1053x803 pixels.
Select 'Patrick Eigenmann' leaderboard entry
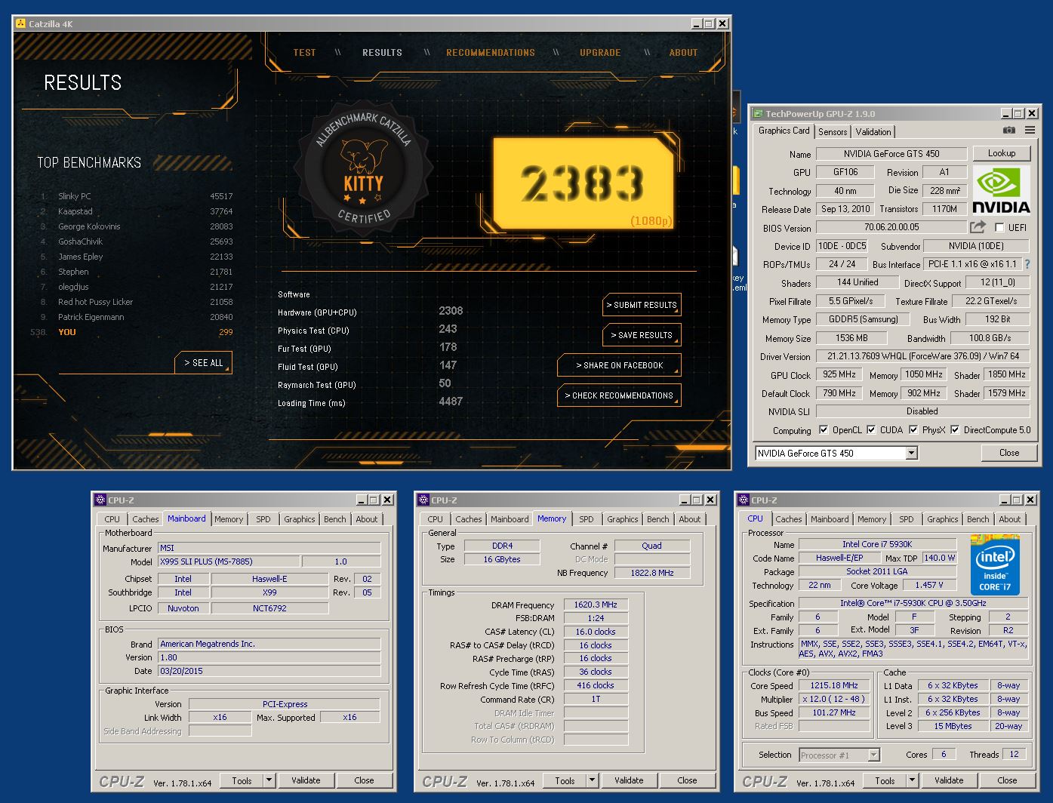[136, 317]
